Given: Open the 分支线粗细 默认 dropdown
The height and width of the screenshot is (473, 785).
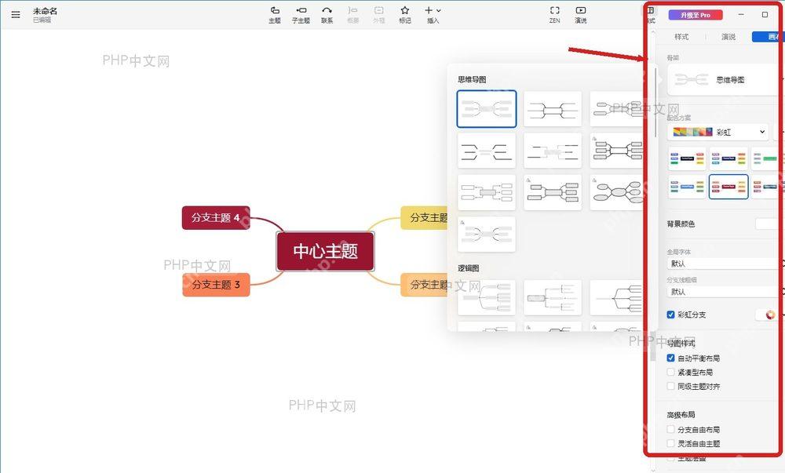Looking at the screenshot, I should (725, 292).
